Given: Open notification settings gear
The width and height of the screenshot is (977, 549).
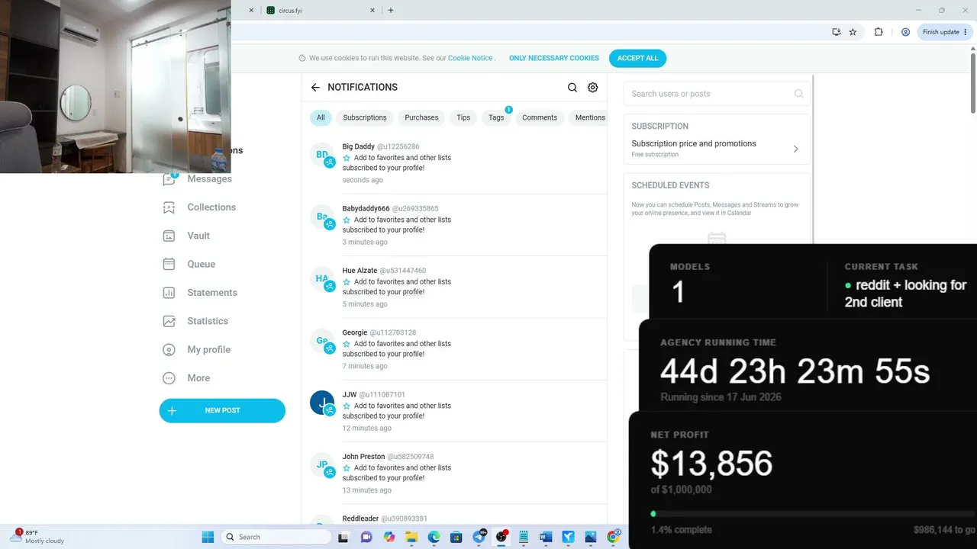Looking at the screenshot, I should pos(593,88).
